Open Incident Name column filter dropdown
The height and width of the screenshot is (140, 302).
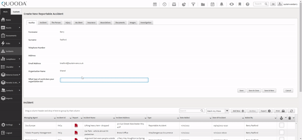tap(114, 118)
